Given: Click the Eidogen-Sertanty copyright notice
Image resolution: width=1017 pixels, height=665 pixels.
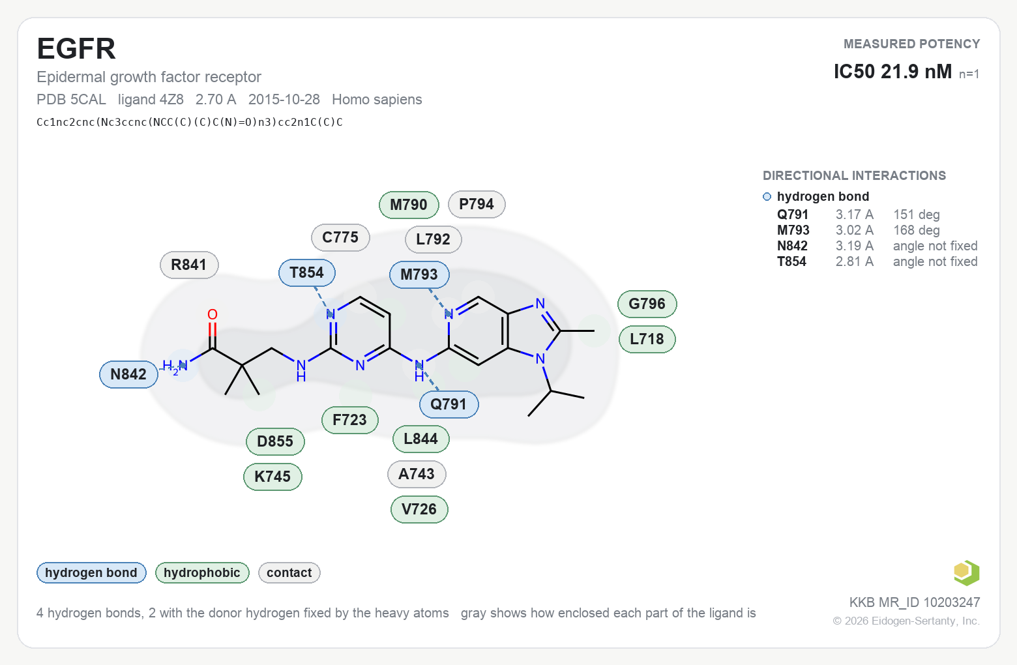Looking at the screenshot, I should tap(906, 621).
